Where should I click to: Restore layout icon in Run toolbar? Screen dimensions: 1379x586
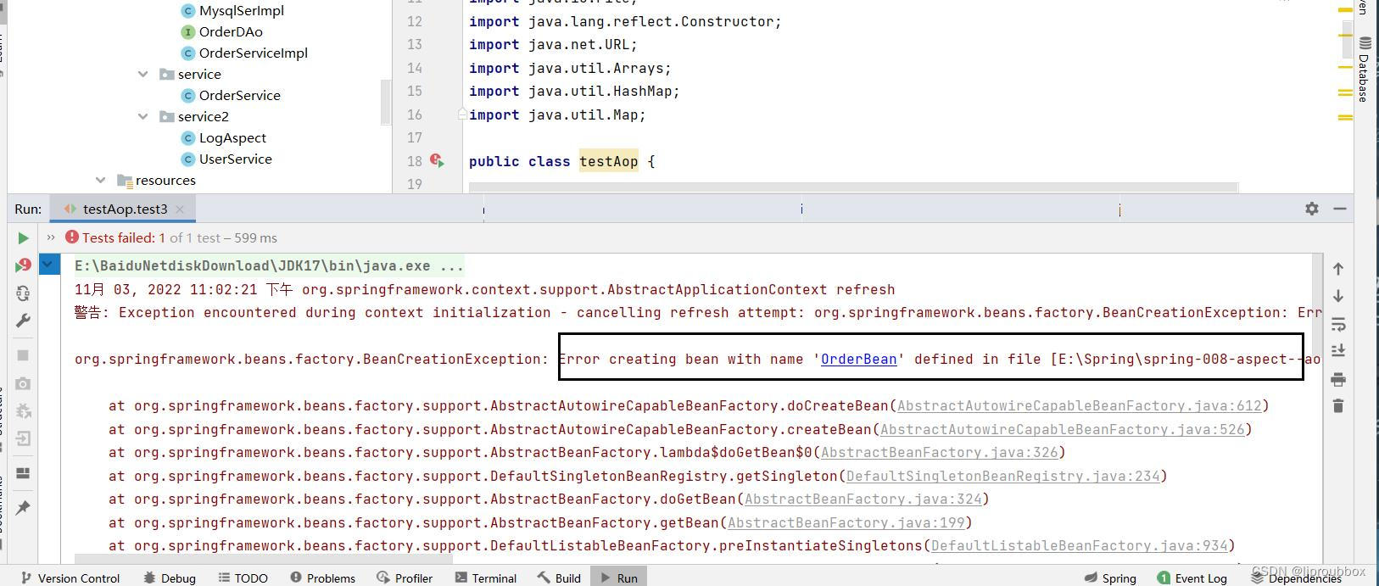[x=24, y=473]
